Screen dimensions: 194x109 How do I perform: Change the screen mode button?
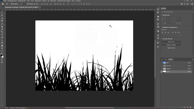pos(2,62)
